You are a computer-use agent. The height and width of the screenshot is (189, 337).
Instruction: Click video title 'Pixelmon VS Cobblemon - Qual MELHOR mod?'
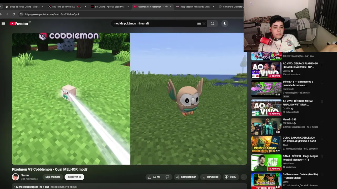[49, 169]
